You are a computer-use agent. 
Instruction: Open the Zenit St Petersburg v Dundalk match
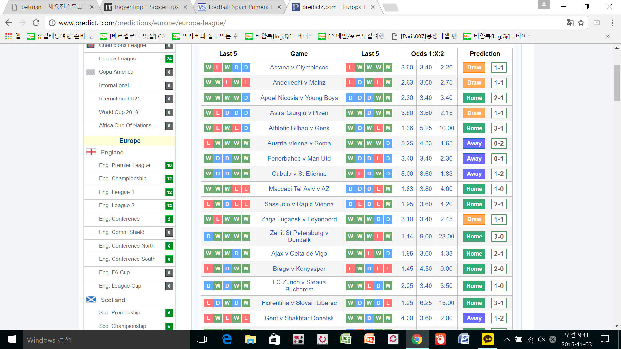click(x=299, y=236)
